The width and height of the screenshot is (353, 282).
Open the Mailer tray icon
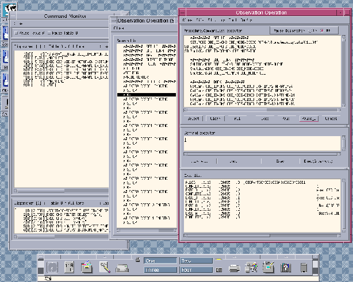point(122,268)
